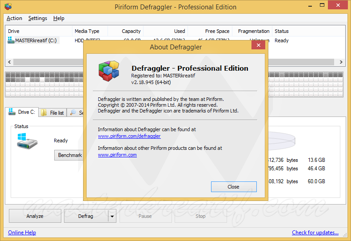The width and height of the screenshot is (351, 241).
Task: Open the Settings menu
Action: tap(38, 18)
